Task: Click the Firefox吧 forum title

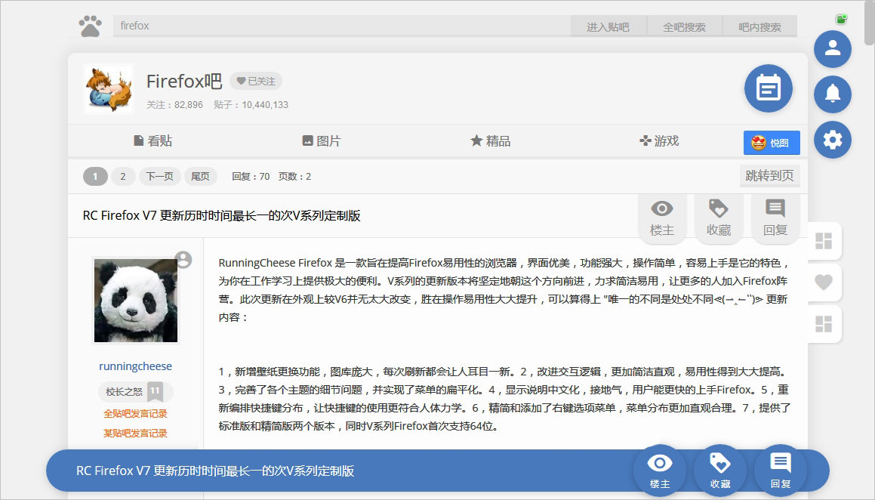Action: click(x=184, y=82)
